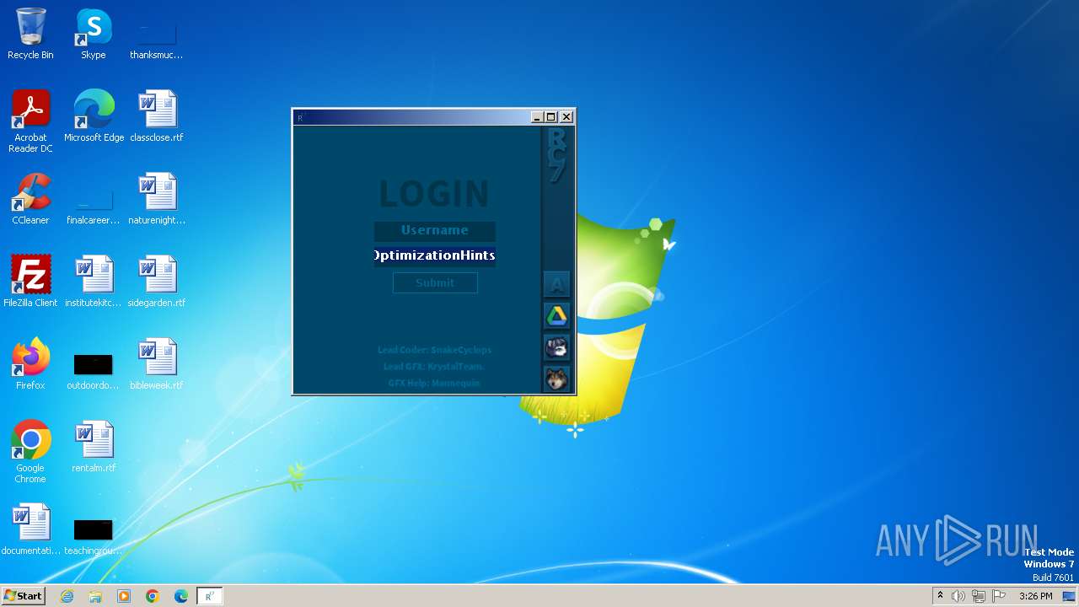Select the Google Chrome desktop shortcut

click(x=30, y=452)
